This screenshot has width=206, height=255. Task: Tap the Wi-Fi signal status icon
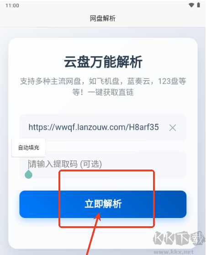pos(191,5)
